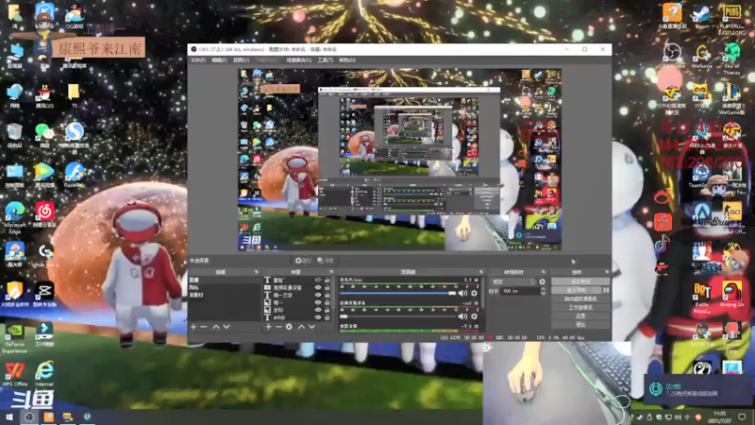
Task: Toggle the lock on the 视频采集设备 source
Action: [327, 288]
